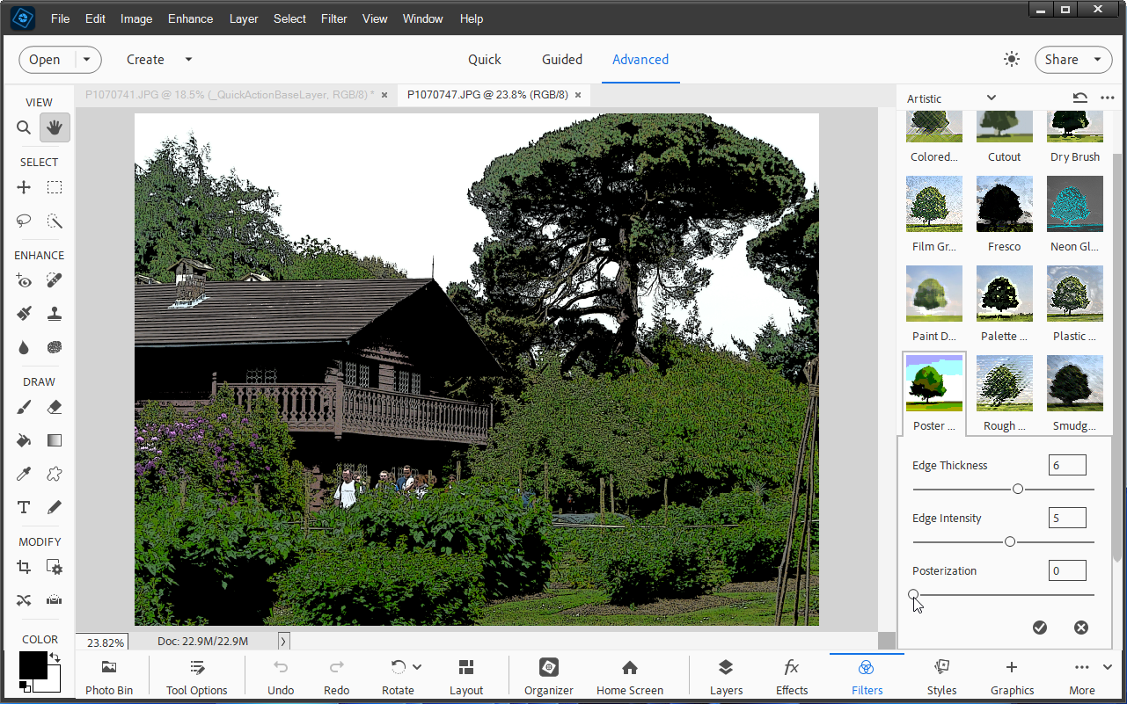
Task: Switch to the Guided tab
Action: [x=562, y=60]
